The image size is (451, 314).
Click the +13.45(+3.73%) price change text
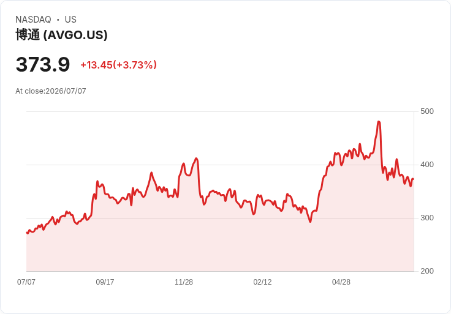[118, 65]
